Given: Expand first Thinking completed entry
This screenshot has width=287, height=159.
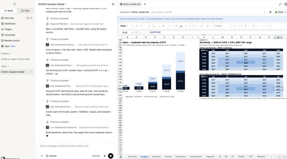Looking at the screenshot, I should point(57,19).
